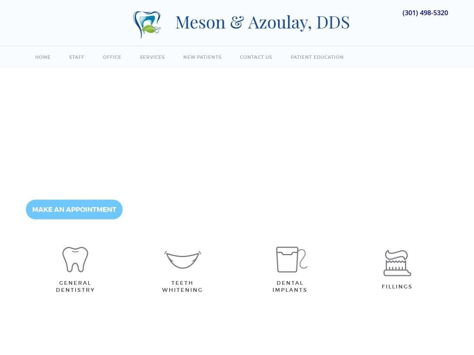474x355 pixels.
Task: Open the Fillings text link
Action: [x=397, y=287]
